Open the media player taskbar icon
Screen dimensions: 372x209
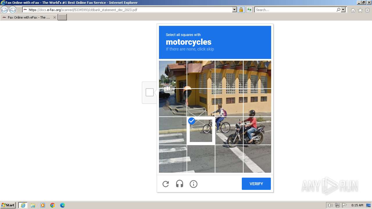43,205
